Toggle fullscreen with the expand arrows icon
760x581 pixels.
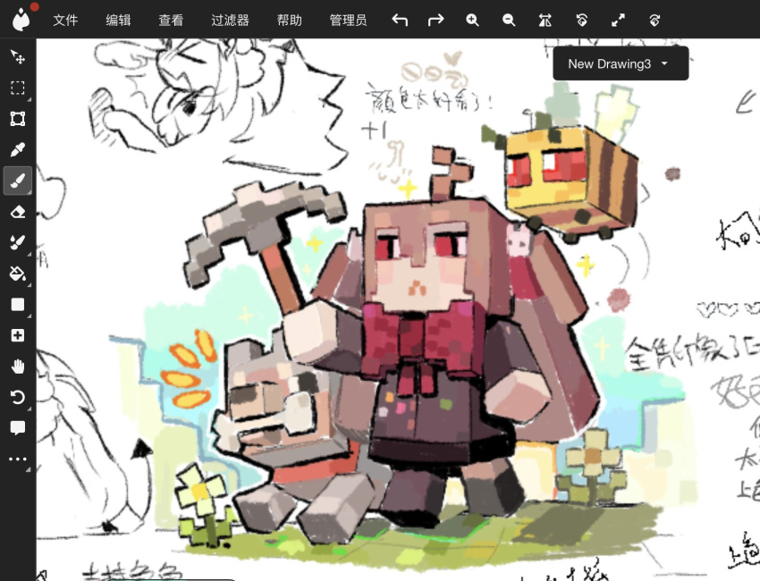(618, 20)
